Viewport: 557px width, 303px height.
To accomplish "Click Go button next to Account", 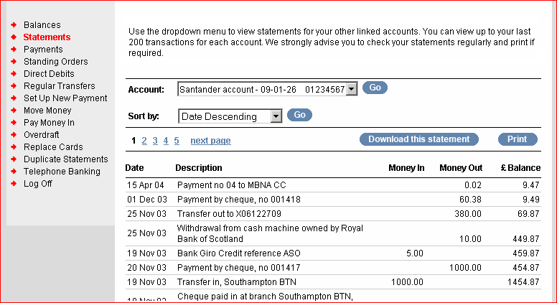I will click(x=375, y=88).
